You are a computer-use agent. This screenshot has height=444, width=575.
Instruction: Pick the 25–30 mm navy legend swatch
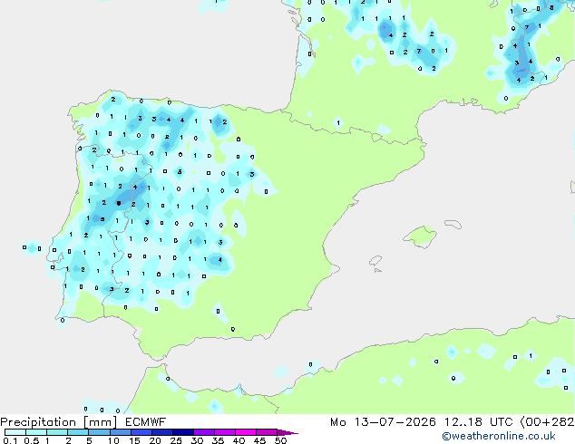183,432
